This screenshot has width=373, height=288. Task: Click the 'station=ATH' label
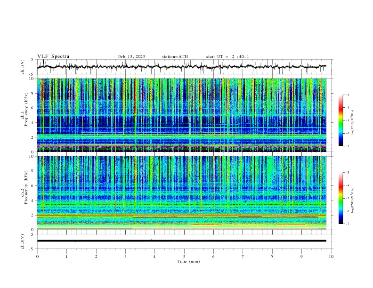click(175, 56)
